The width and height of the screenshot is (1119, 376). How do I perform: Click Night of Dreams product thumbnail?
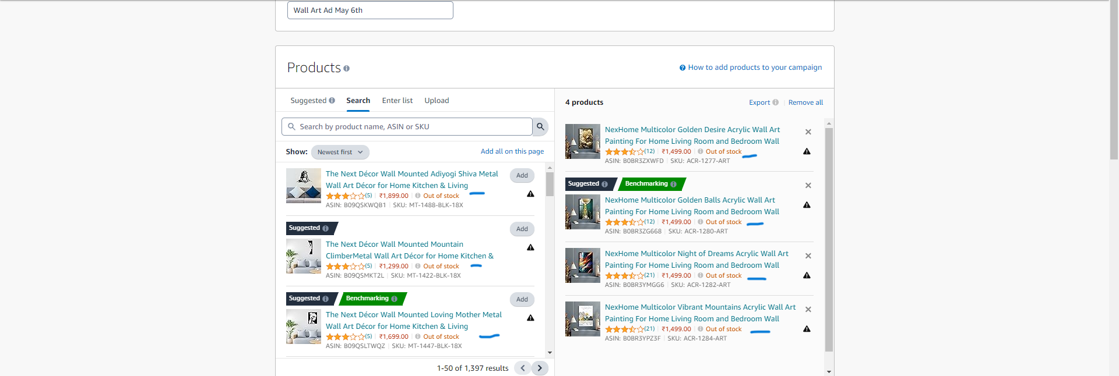[x=583, y=265]
